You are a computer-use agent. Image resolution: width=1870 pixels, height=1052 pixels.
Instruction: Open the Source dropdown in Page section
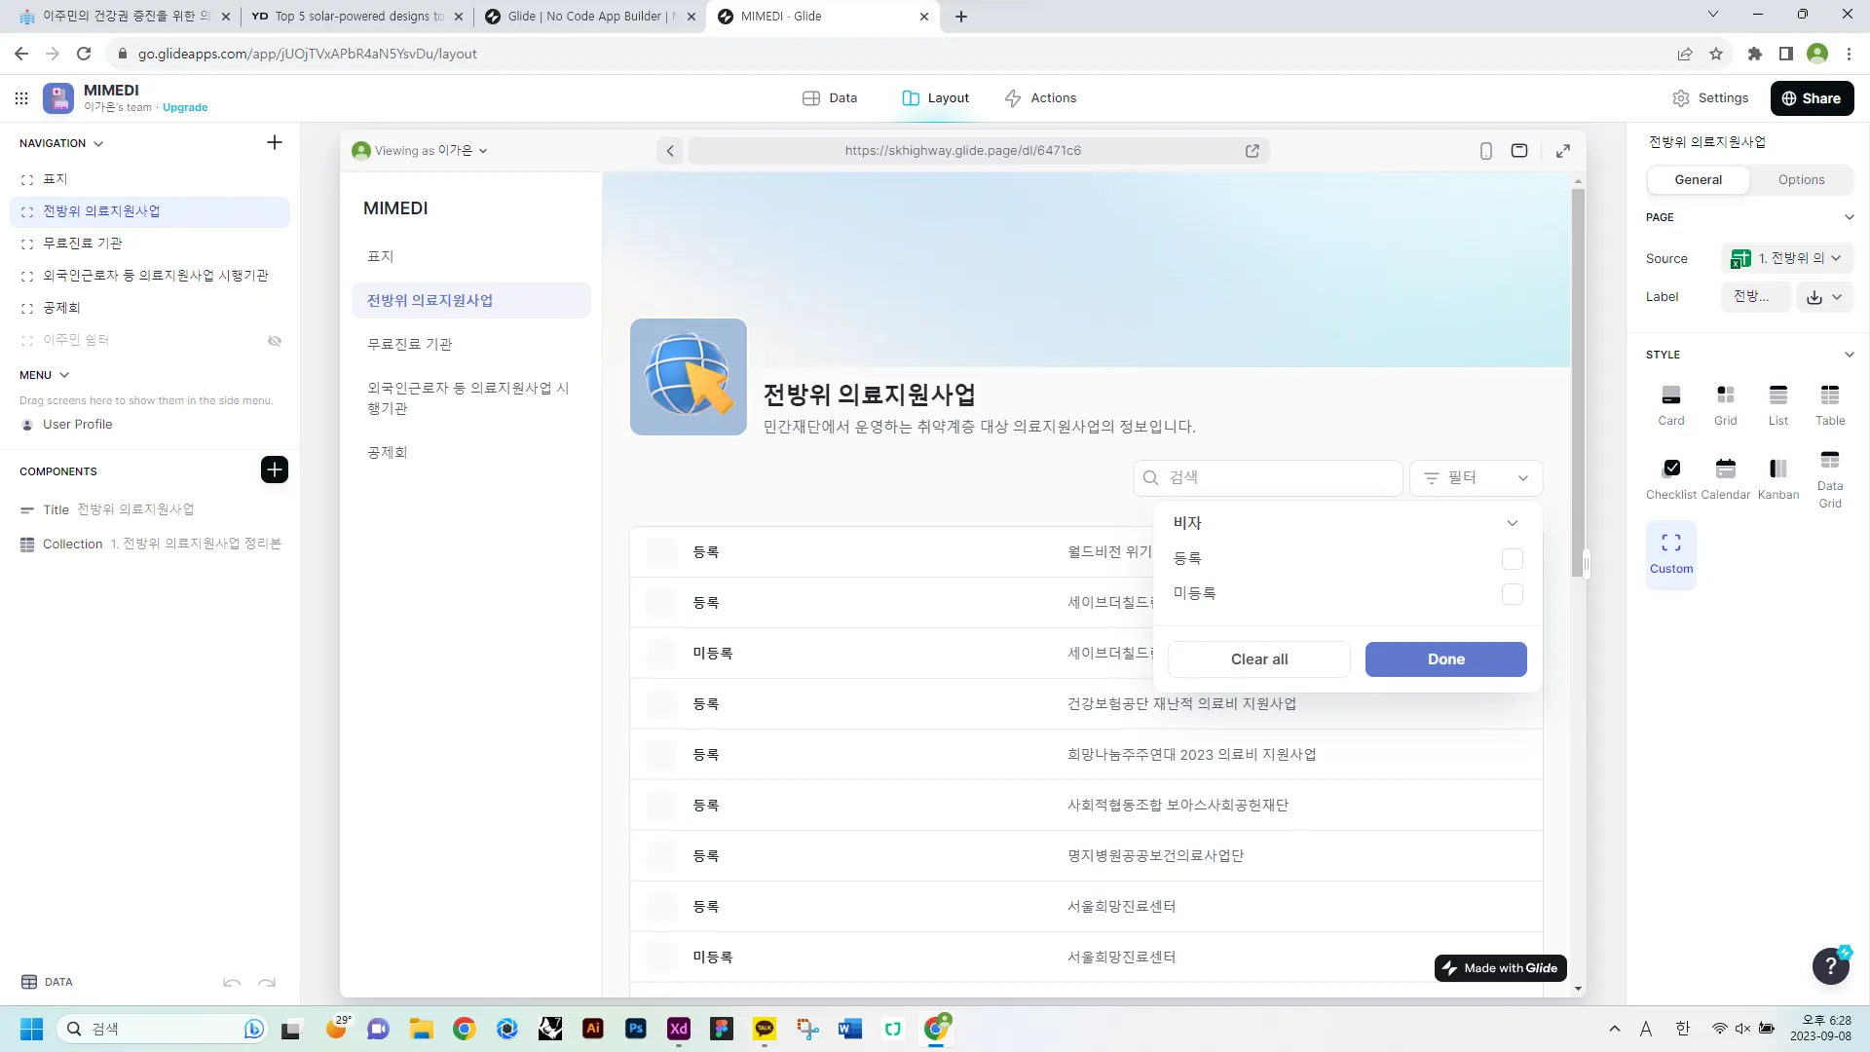tap(1786, 258)
